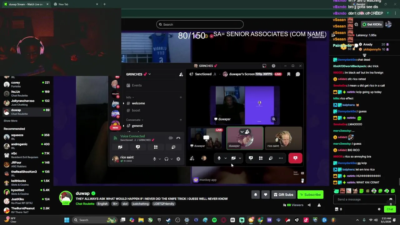Viewport: 400px width, 225px height.
Task: Open new browser tab with plus button
Action: (x=104, y=4)
